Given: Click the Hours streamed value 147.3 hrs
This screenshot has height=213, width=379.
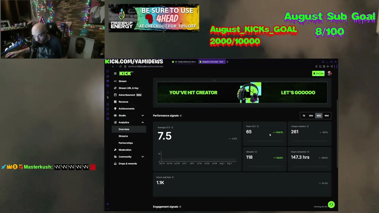Looking at the screenshot, I should 300,157.
